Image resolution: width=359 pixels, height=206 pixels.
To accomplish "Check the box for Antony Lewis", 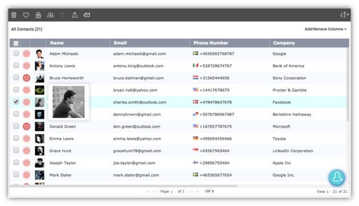I will pyautogui.click(x=16, y=66).
